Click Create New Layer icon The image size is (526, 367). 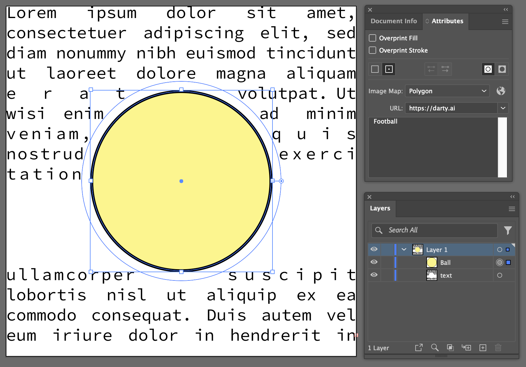[483, 348]
